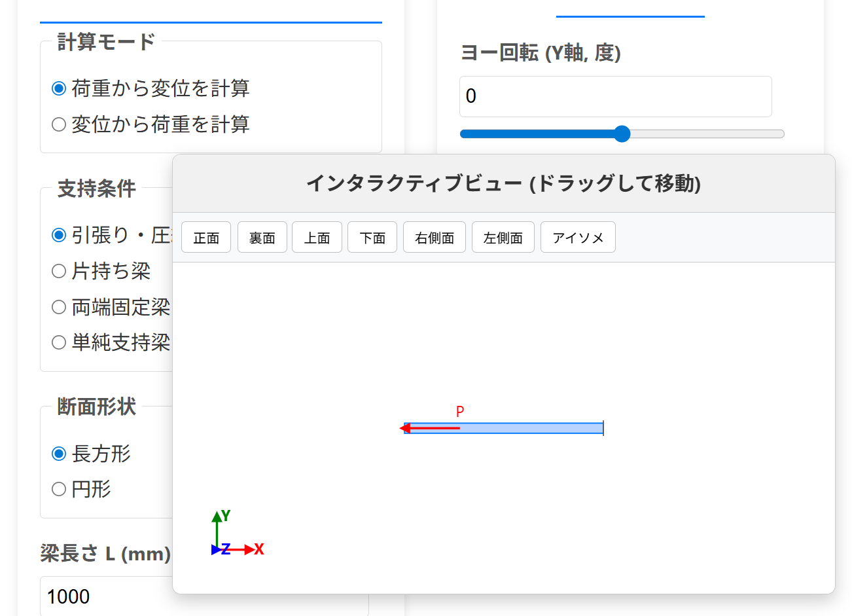Choose 両端固定梁 support condition

point(59,307)
